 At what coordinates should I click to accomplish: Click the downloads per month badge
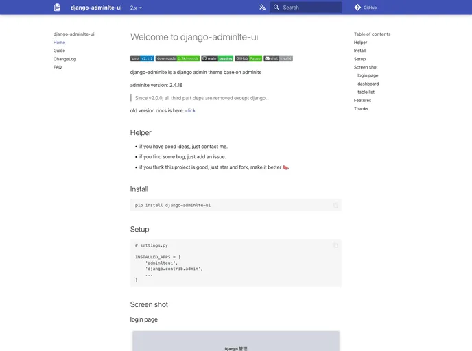[x=177, y=58]
